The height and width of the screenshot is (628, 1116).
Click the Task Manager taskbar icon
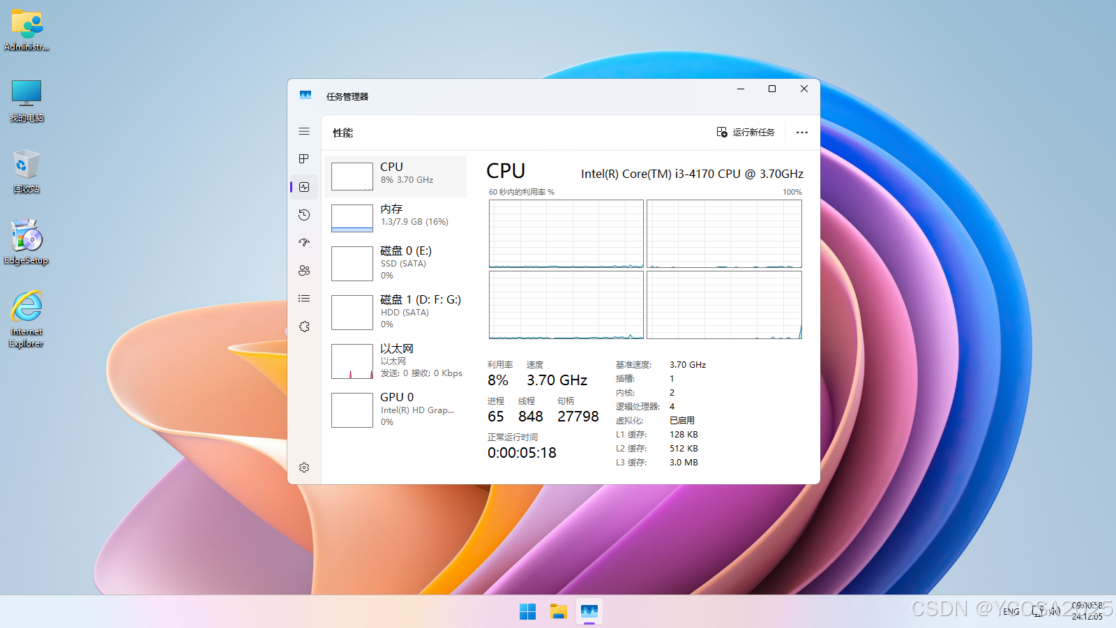point(589,611)
